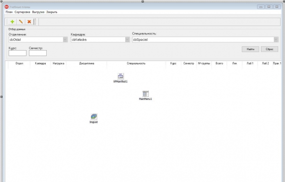
Task: Click the Закрыть menu item
Action: point(52,12)
